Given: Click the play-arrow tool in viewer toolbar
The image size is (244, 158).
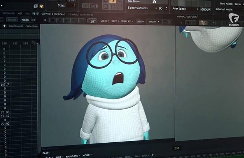Looking at the screenshot, I should pos(67,21).
